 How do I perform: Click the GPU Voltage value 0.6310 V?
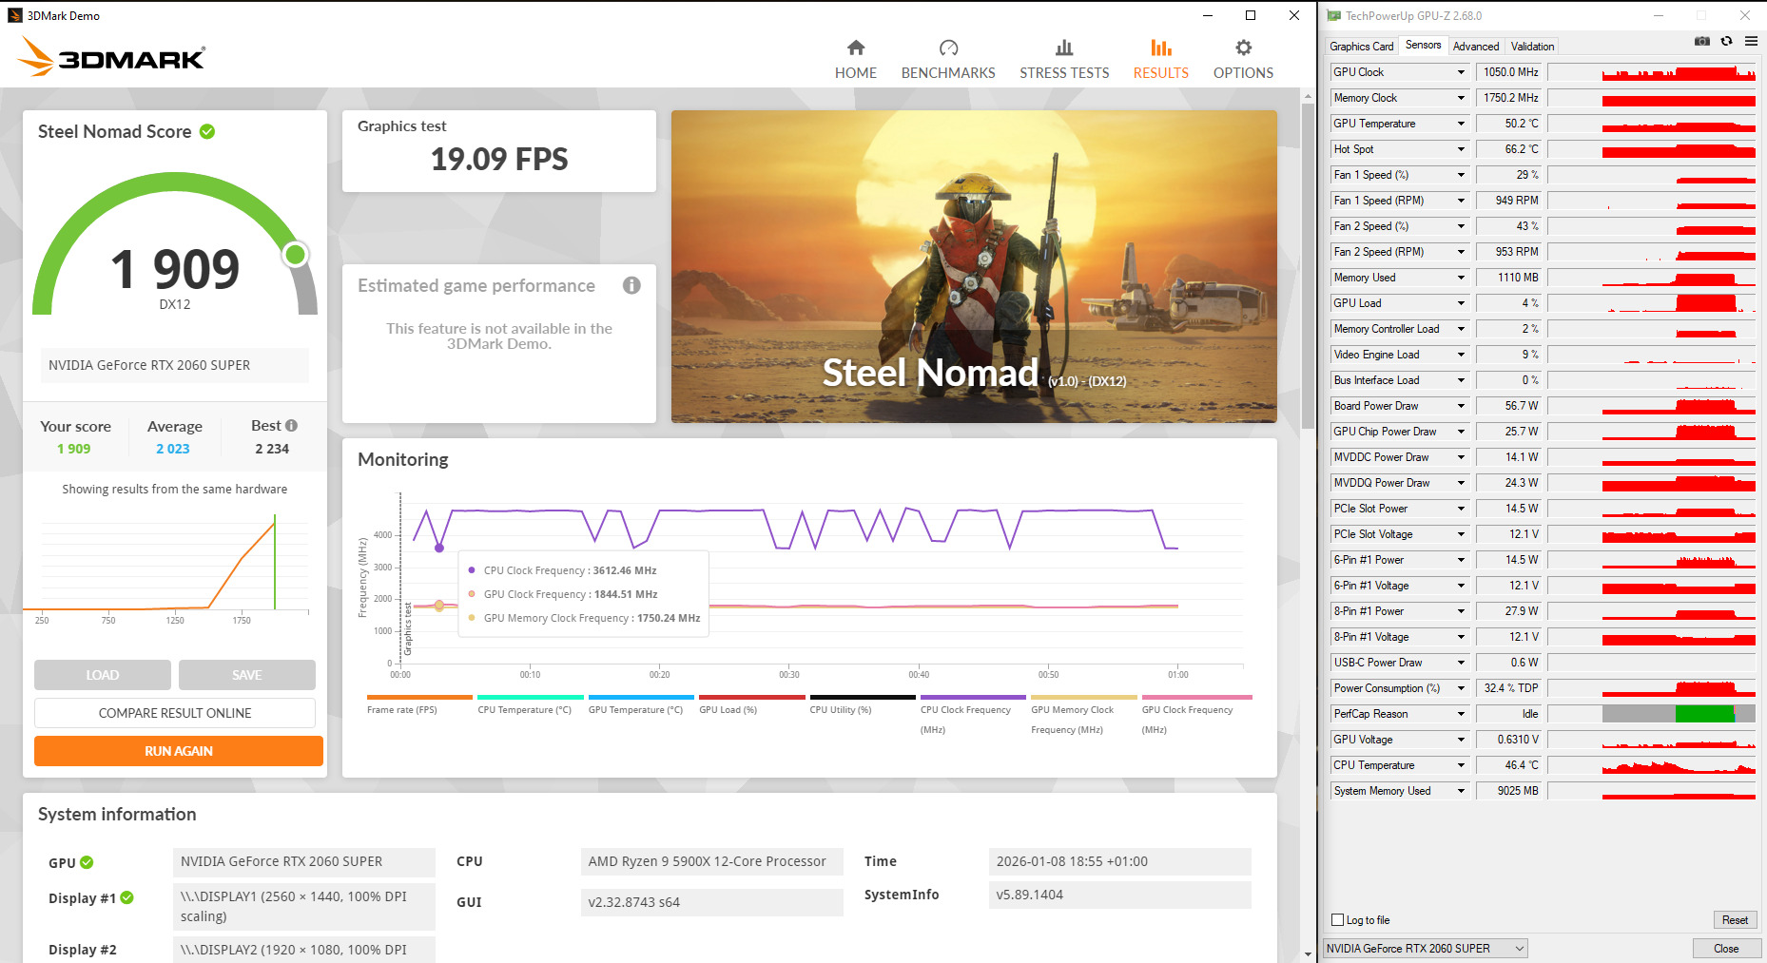point(1508,740)
